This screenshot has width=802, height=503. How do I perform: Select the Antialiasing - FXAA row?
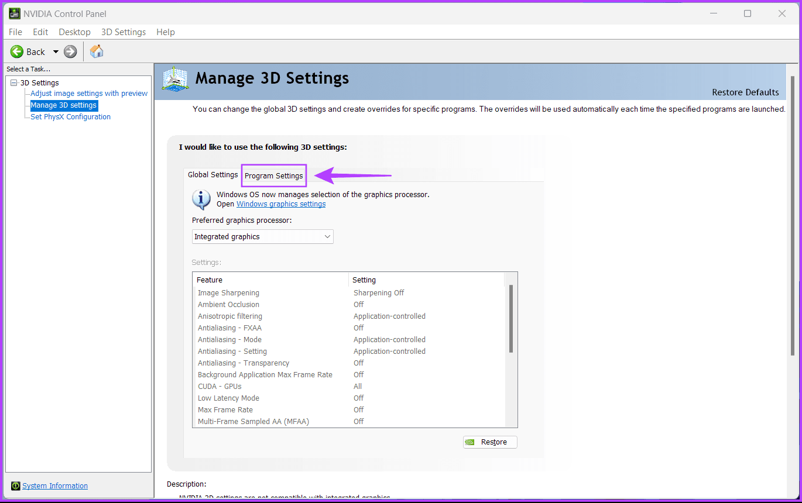click(x=349, y=328)
